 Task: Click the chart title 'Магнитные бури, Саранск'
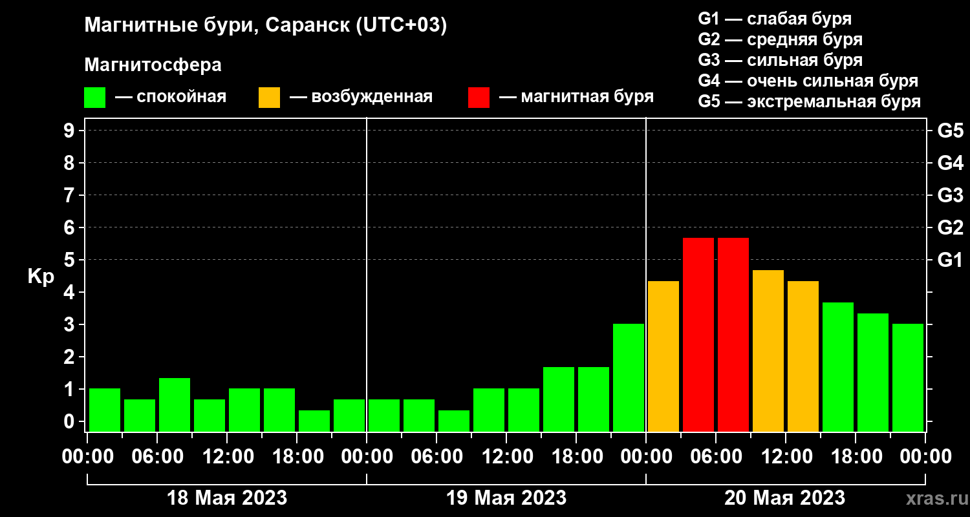point(217,26)
